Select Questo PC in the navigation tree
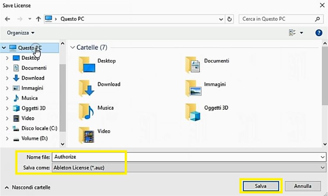The height and width of the screenshot is (196, 328). [x=30, y=48]
